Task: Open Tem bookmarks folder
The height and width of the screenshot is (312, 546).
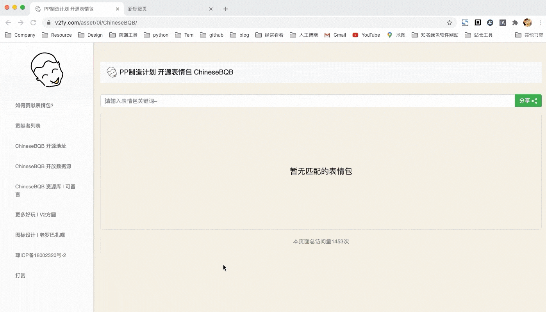Action: tap(184, 35)
